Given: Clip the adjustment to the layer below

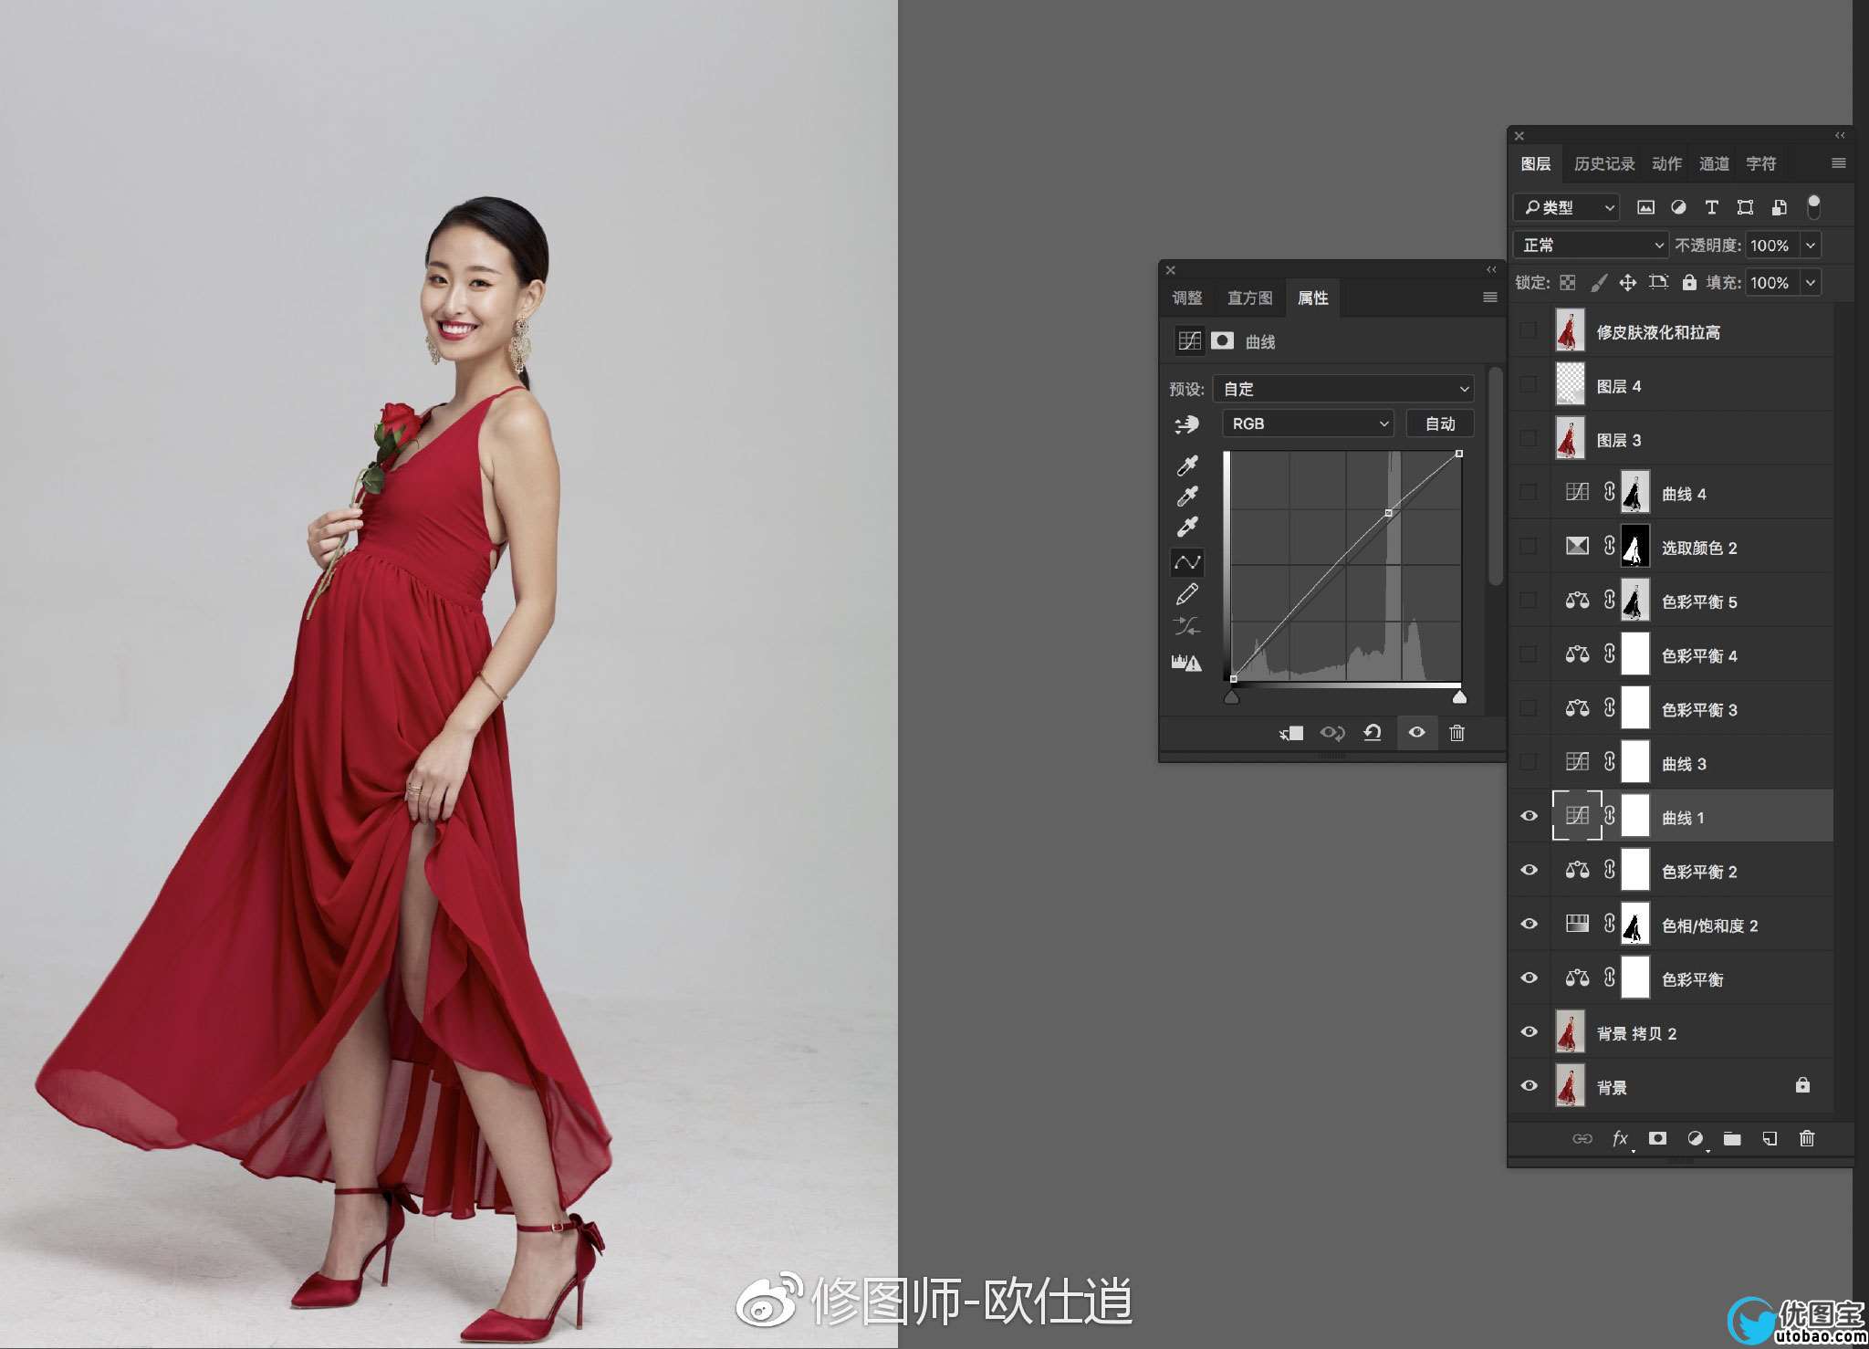Looking at the screenshot, I should 1290,733.
